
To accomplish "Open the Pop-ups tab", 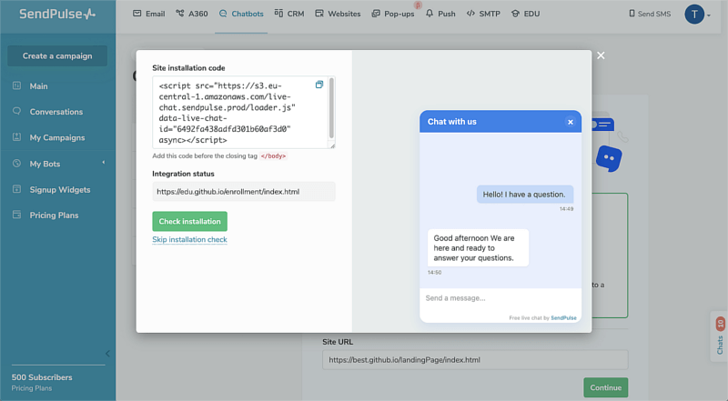I will (x=393, y=14).
